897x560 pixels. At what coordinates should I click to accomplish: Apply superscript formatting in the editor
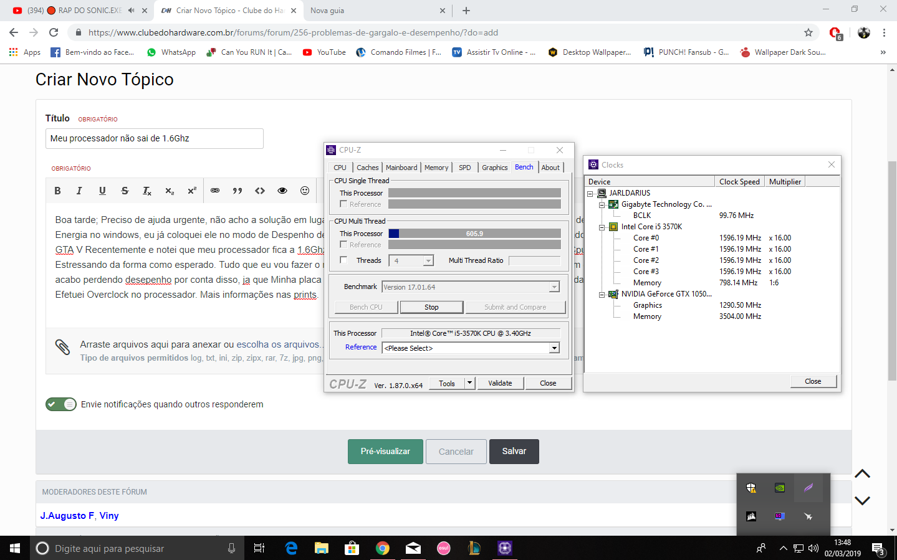pyautogui.click(x=192, y=191)
